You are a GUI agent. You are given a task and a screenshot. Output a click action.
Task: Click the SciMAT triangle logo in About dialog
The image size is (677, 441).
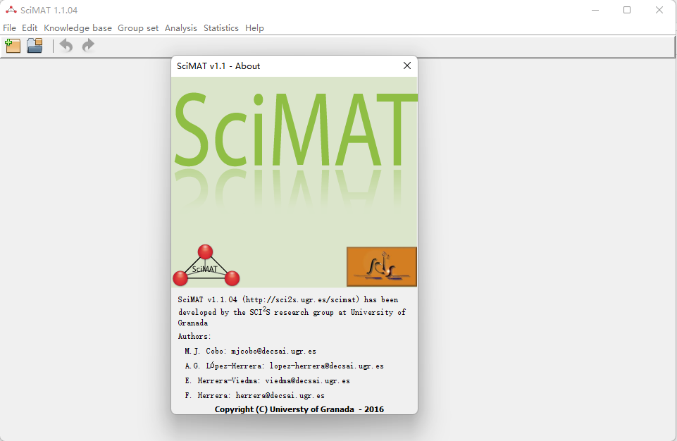click(x=206, y=266)
